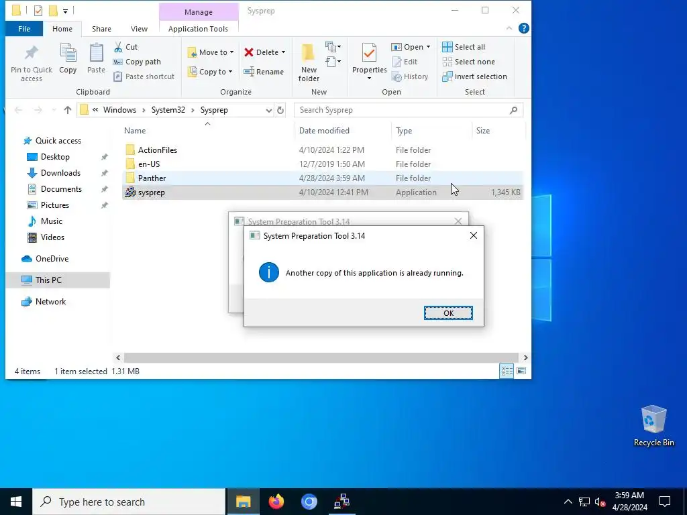Click the Paste ribbon icon

pyautogui.click(x=96, y=54)
